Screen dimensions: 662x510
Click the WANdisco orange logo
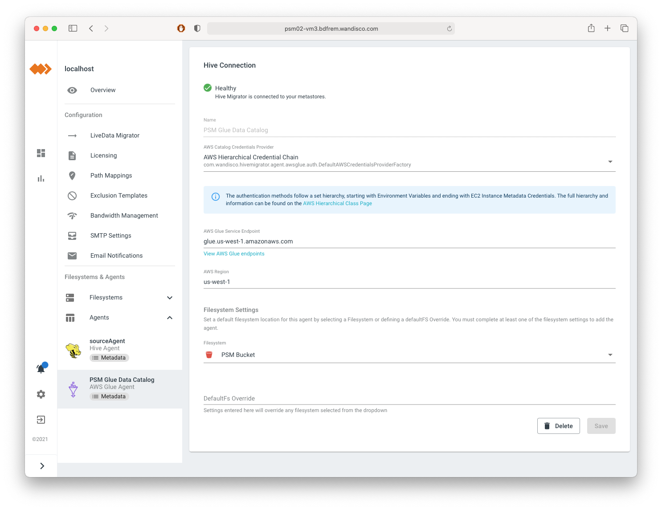click(x=41, y=69)
